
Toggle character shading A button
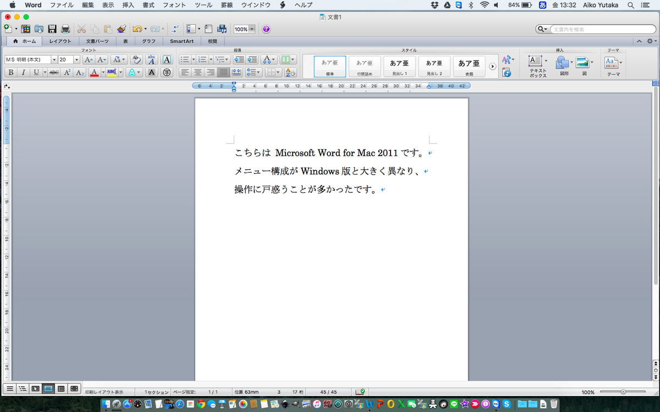click(x=152, y=72)
